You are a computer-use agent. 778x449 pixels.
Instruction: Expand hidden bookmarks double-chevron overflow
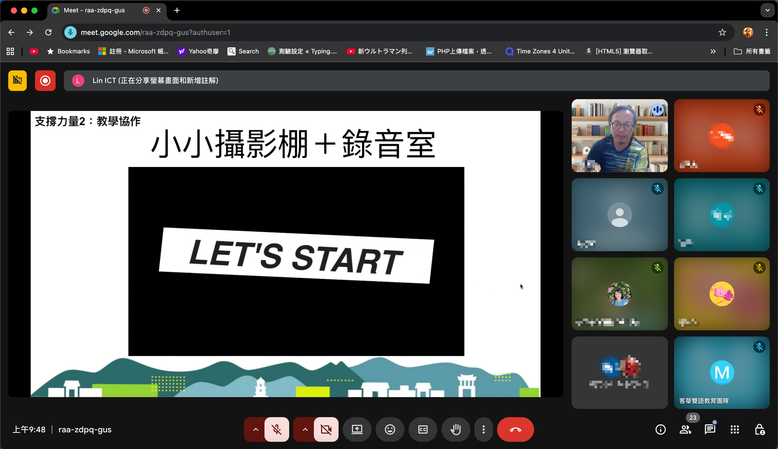tap(713, 51)
